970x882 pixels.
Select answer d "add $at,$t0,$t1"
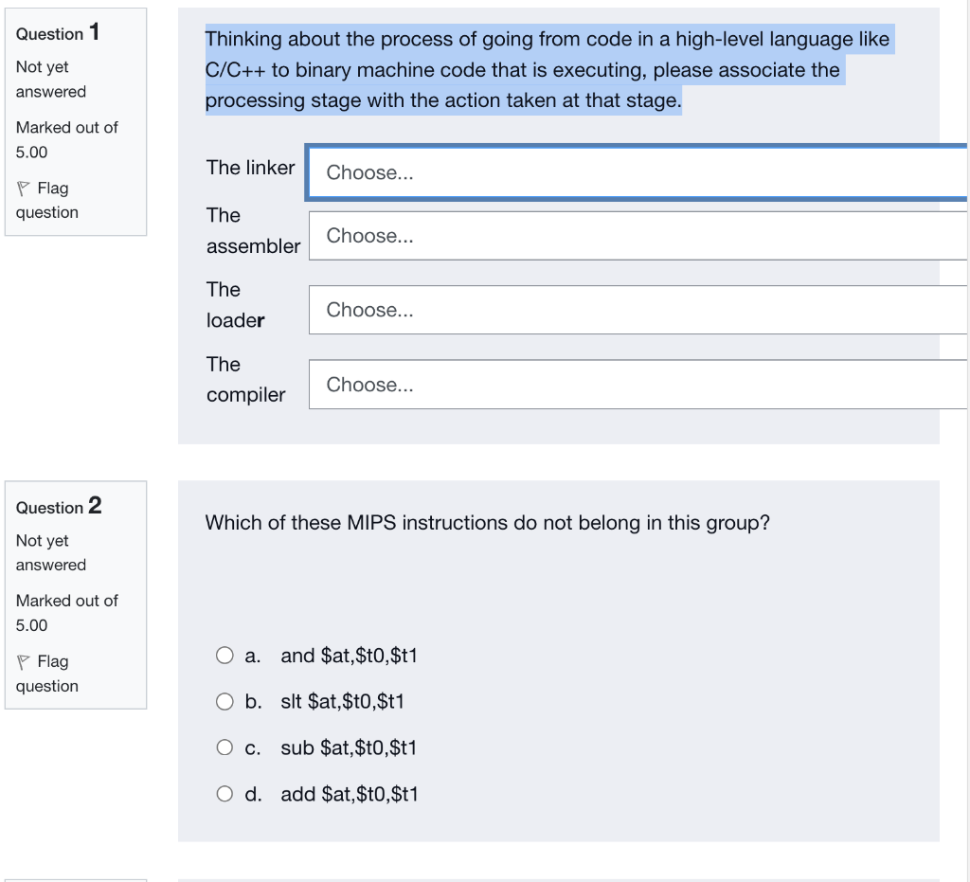[225, 793]
